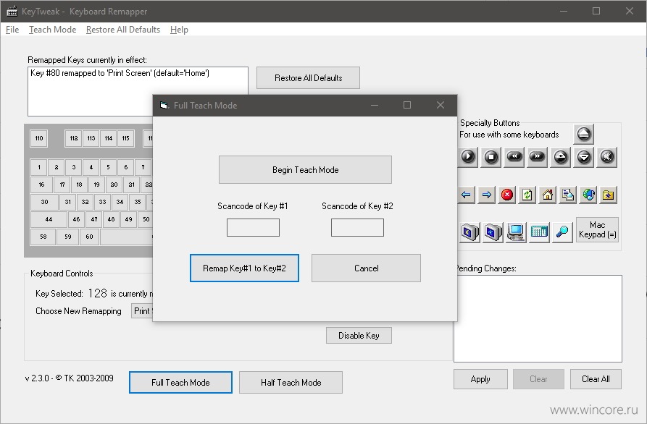The height and width of the screenshot is (424, 647).
Task: Select the previous track specialty button
Action: tap(514, 157)
